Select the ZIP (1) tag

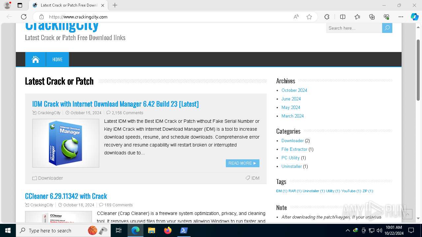(x=368, y=191)
